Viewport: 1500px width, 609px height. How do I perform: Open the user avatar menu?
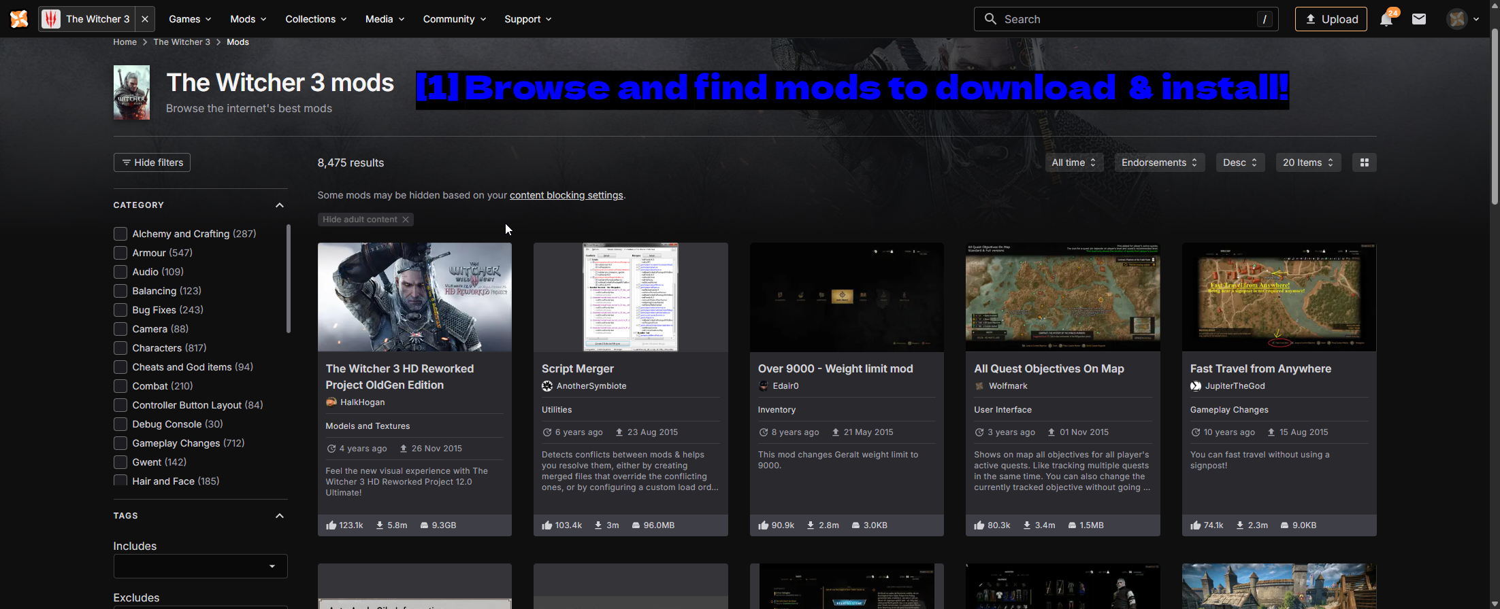click(x=1463, y=19)
